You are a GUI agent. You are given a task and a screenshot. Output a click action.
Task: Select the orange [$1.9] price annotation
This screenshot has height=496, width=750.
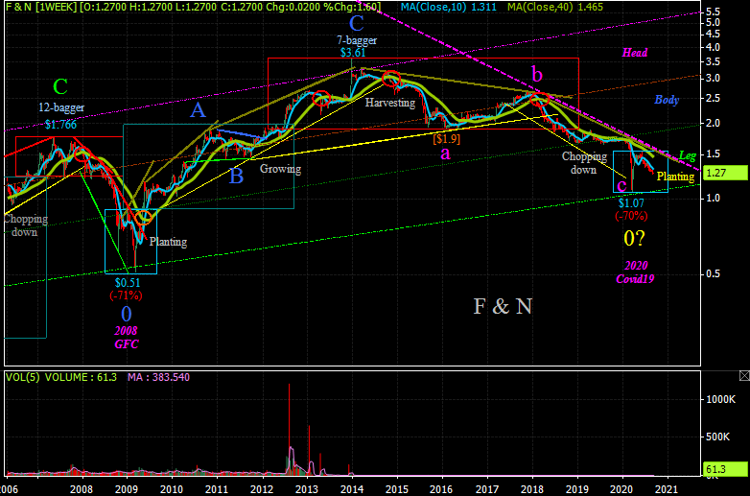click(x=446, y=138)
